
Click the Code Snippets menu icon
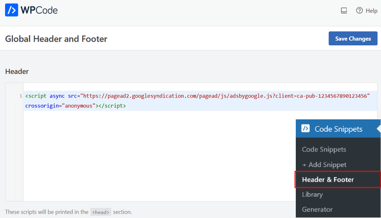(x=305, y=128)
